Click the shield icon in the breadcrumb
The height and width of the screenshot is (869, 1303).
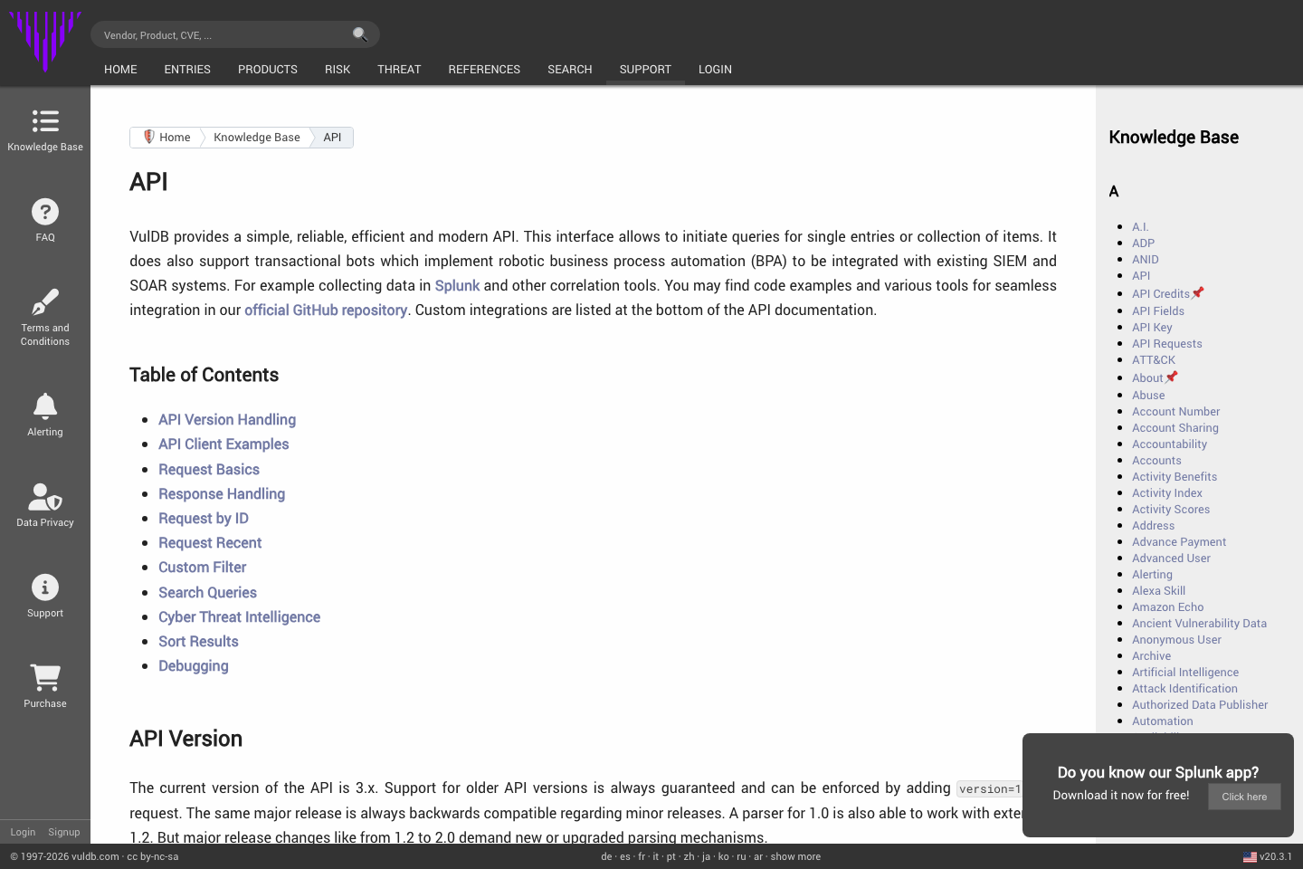pyautogui.click(x=148, y=137)
